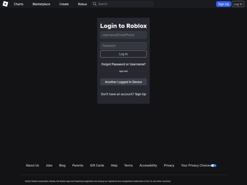This screenshot has height=185, width=247.
Task: Focus the Search input field
Action: pyautogui.click(x=123, y=4)
